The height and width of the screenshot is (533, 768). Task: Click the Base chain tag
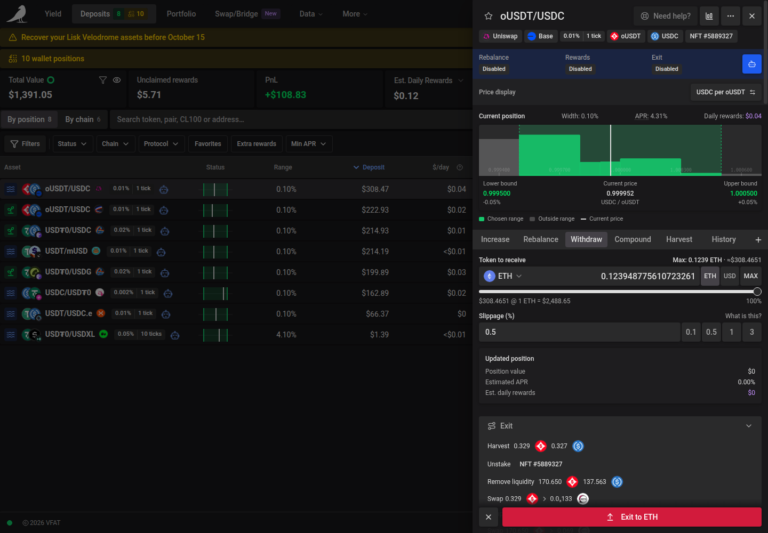coord(540,36)
